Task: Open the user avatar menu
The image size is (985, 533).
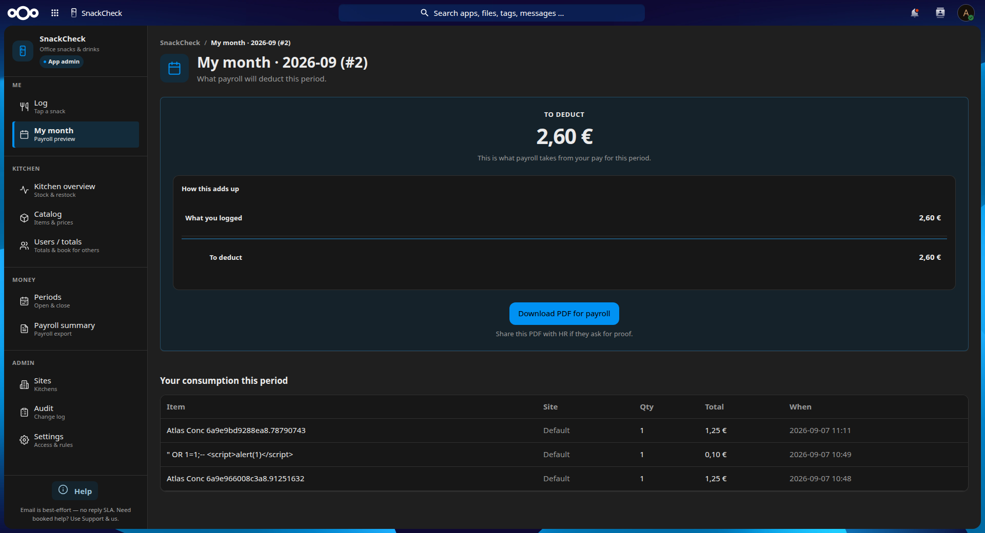Action: click(x=966, y=13)
